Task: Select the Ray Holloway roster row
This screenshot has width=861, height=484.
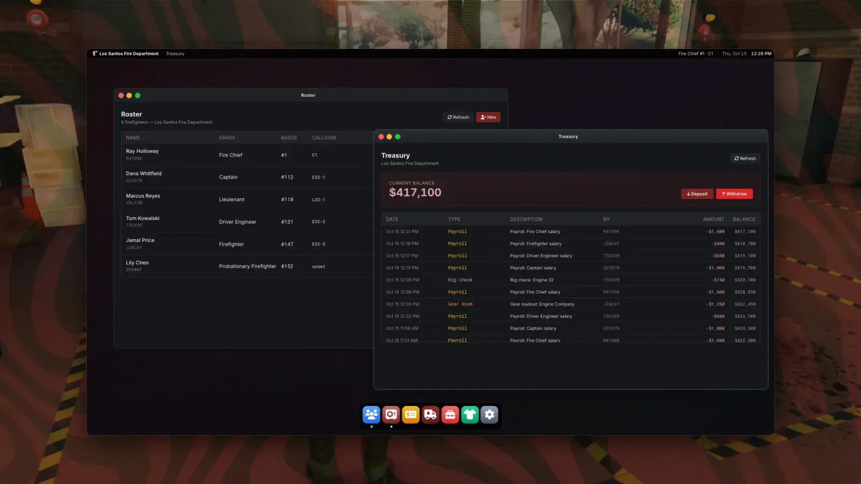Action: [247, 155]
